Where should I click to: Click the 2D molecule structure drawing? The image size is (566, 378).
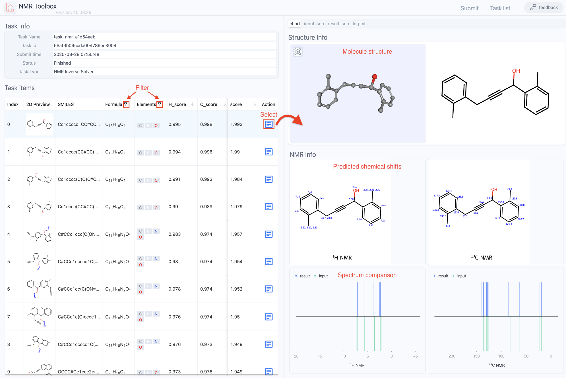(x=495, y=93)
